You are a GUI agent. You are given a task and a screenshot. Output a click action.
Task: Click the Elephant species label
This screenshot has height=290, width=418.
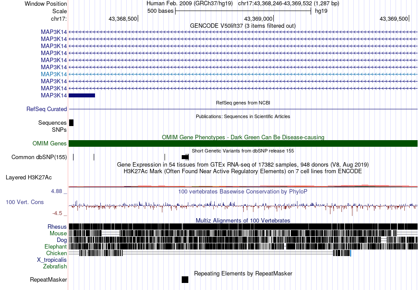55,246
